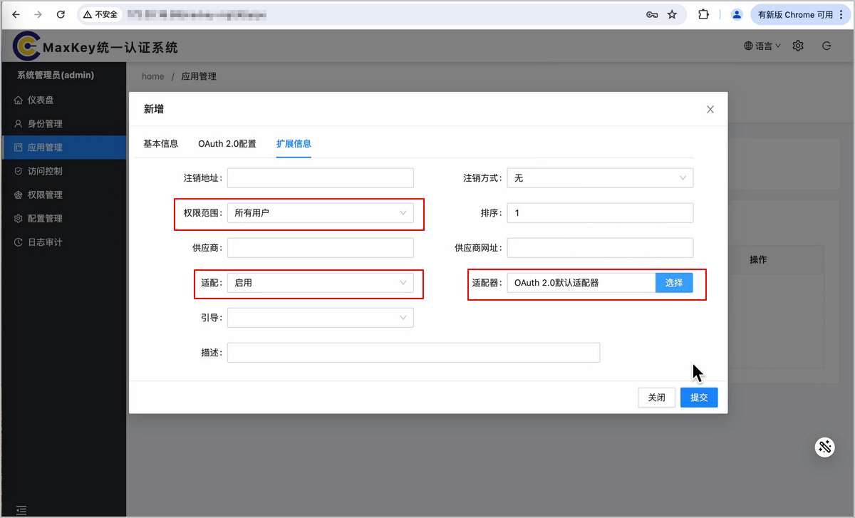Open the 权限范围 dropdown showing 所有用户
Image resolution: width=855 pixels, height=518 pixels.
pos(320,212)
